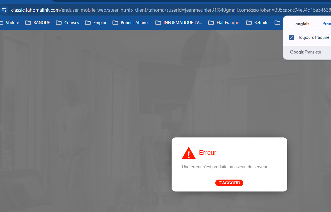The width and height of the screenshot is (331, 212).
Task: Click the site information icon in address bar
Action: click(x=4, y=10)
